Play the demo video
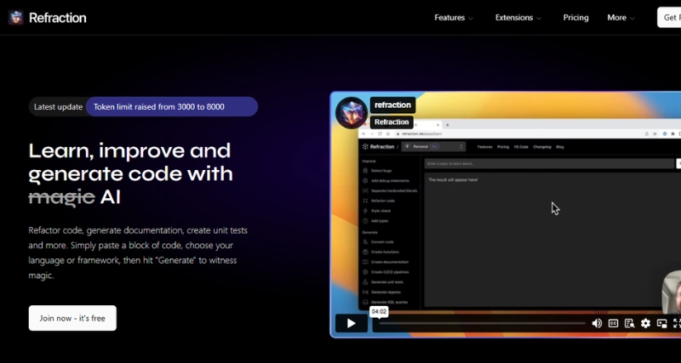Viewport: 681px width, 363px height. coord(351,323)
